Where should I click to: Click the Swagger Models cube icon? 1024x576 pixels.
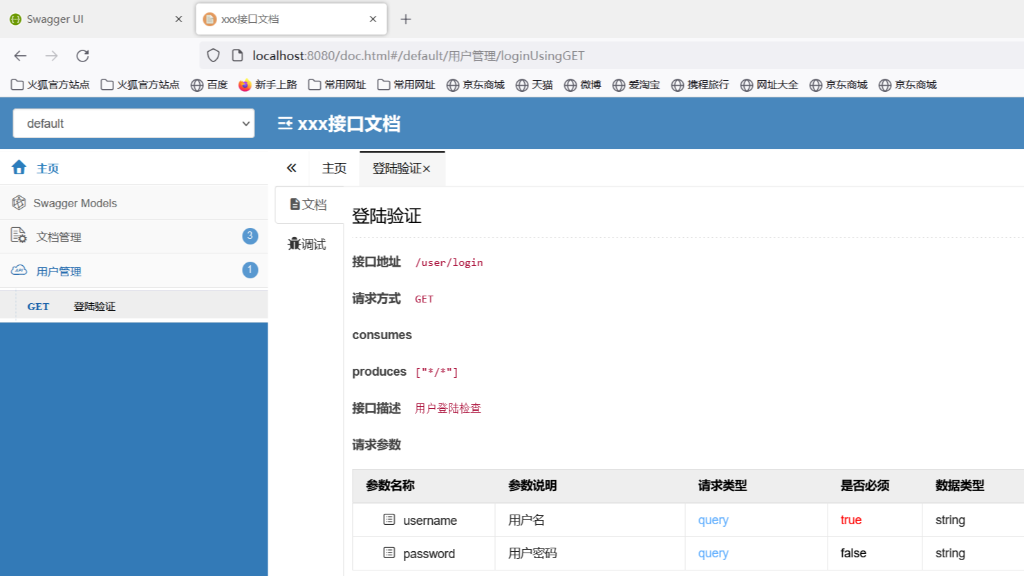coord(19,202)
